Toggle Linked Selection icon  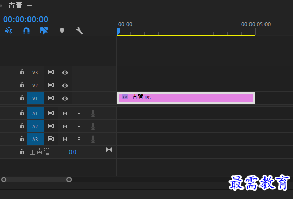(44, 30)
